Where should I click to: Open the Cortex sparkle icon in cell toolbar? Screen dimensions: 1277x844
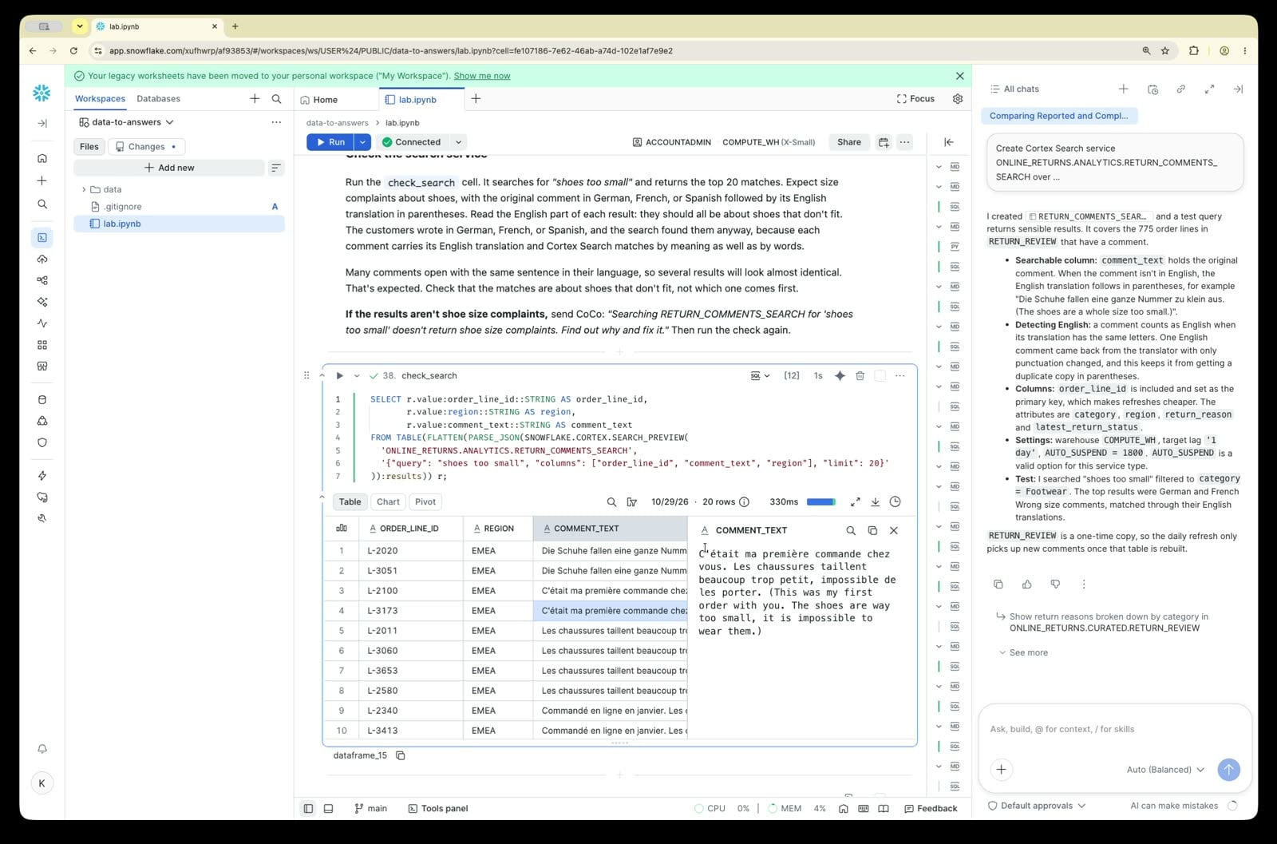840,375
